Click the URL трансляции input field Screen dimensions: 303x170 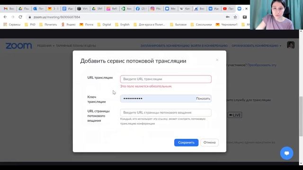166,79
